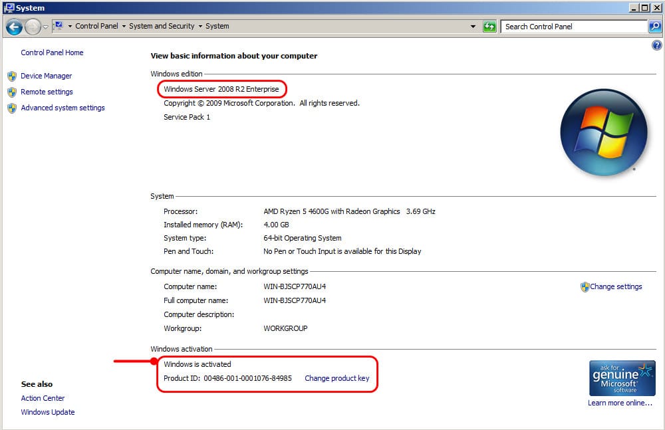This screenshot has height=430, width=665.
Task: Maximize the System window
Action: (644, 7)
